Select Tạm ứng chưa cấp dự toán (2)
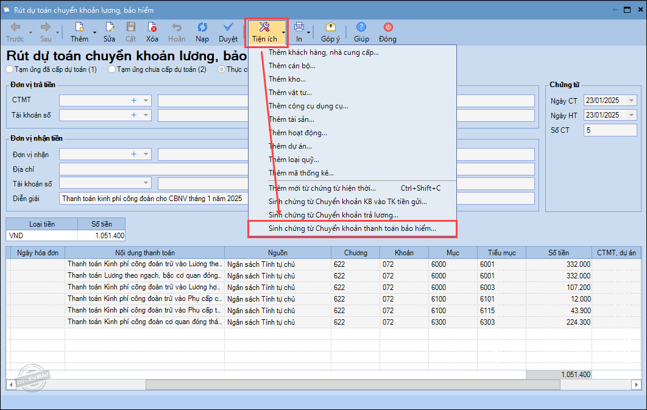Screen dimensions: 647x410 [157, 69]
